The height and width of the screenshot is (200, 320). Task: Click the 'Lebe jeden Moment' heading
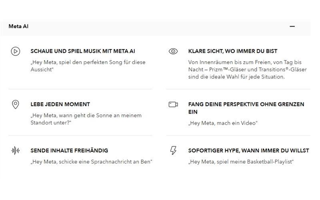60,104
